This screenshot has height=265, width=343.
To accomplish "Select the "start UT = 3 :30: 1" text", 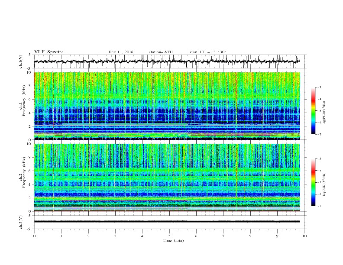I will pos(209,52).
